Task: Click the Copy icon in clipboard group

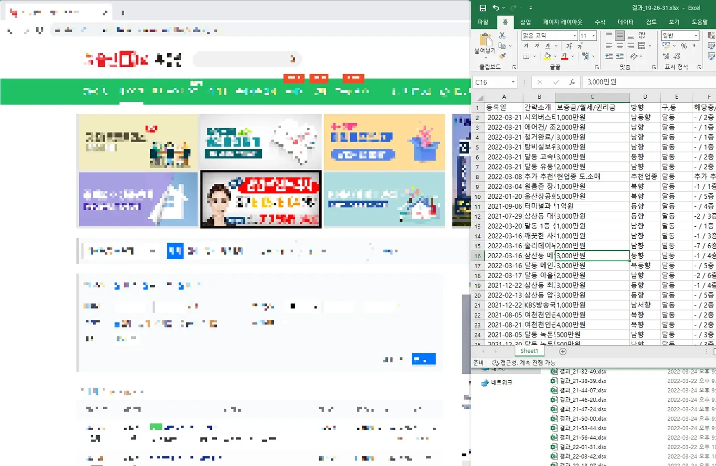Action: coord(502,45)
